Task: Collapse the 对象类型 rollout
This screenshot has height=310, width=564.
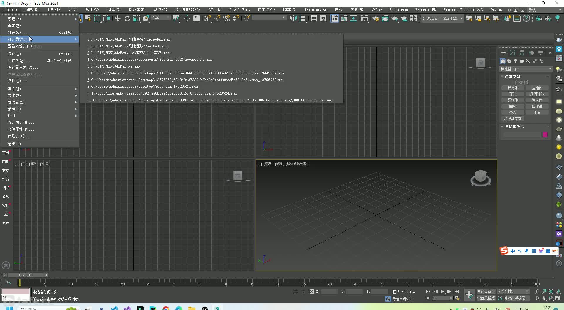Action: [512, 76]
